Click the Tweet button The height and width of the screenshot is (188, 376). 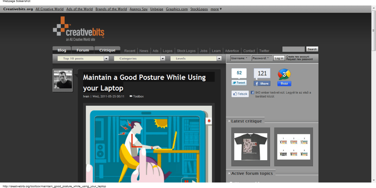pyautogui.click(x=239, y=83)
